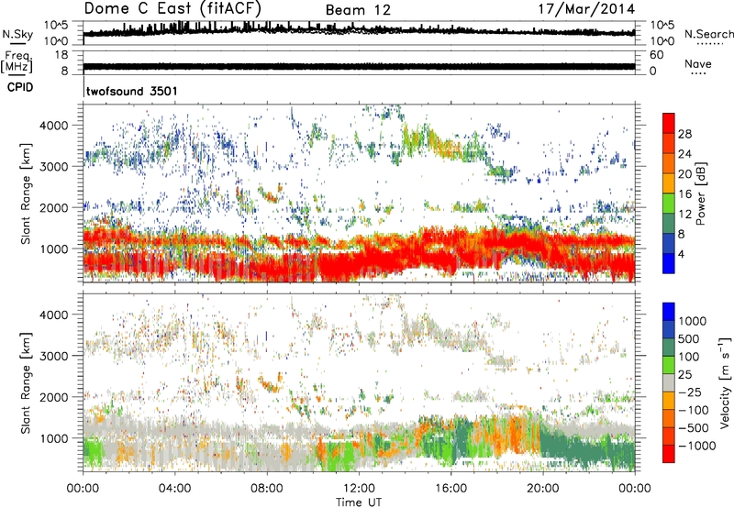Click the '-1000' tick on the velocity colorbar
Viewport: 734px width, 508px height.
coord(696,446)
